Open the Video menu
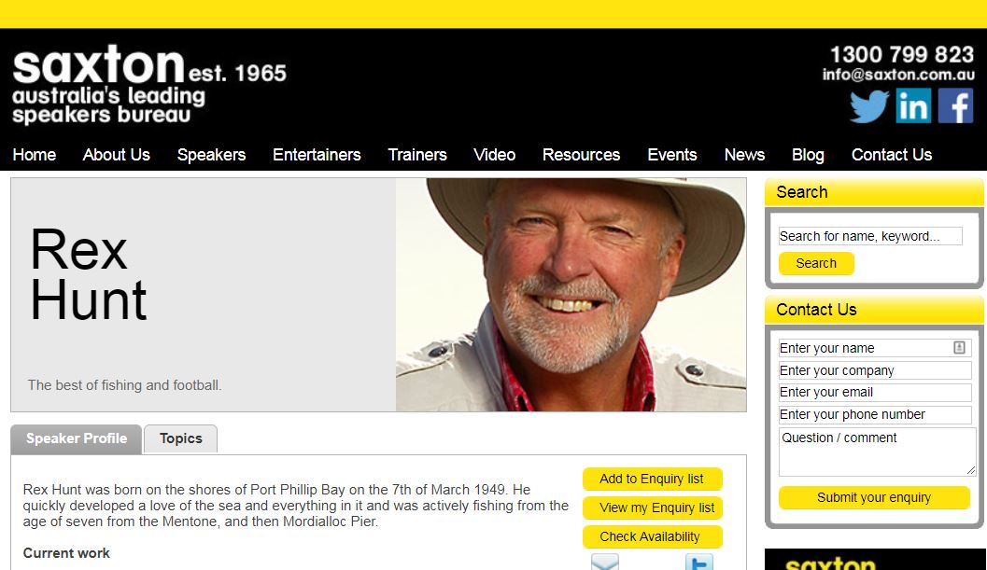This screenshot has width=987, height=570. click(x=495, y=155)
